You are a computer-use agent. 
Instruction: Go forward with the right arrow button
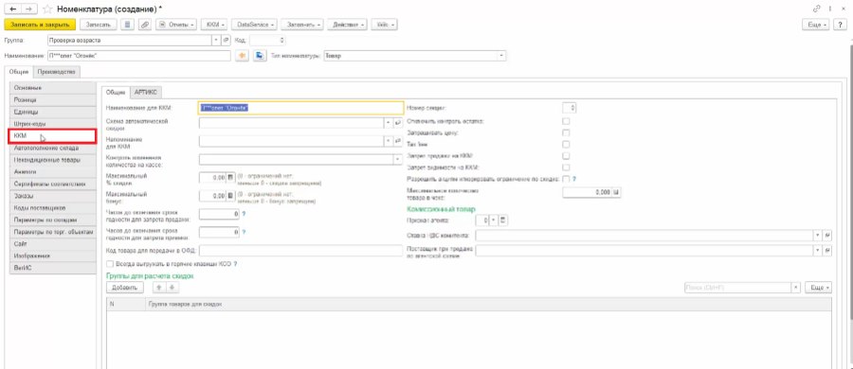29,9
